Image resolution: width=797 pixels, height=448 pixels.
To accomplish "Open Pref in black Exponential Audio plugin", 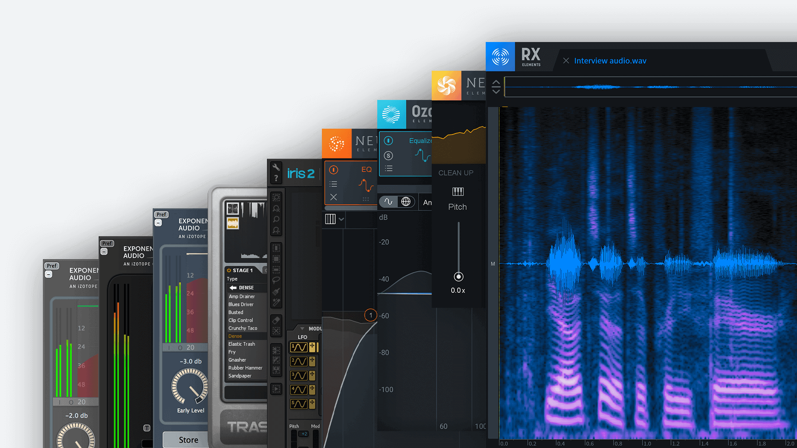I will click(x=107, y=243).
